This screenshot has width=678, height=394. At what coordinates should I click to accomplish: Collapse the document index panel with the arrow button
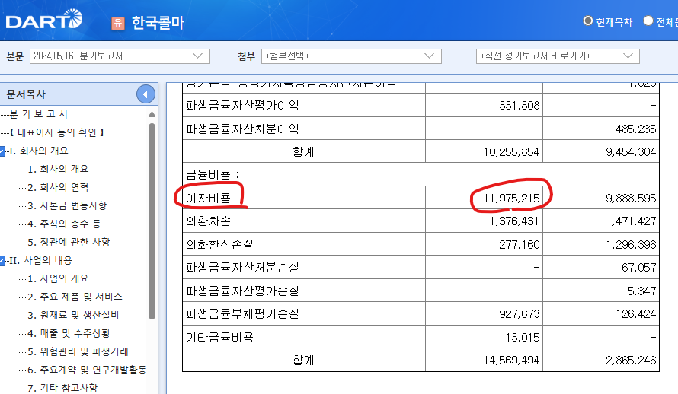(146, 94)
